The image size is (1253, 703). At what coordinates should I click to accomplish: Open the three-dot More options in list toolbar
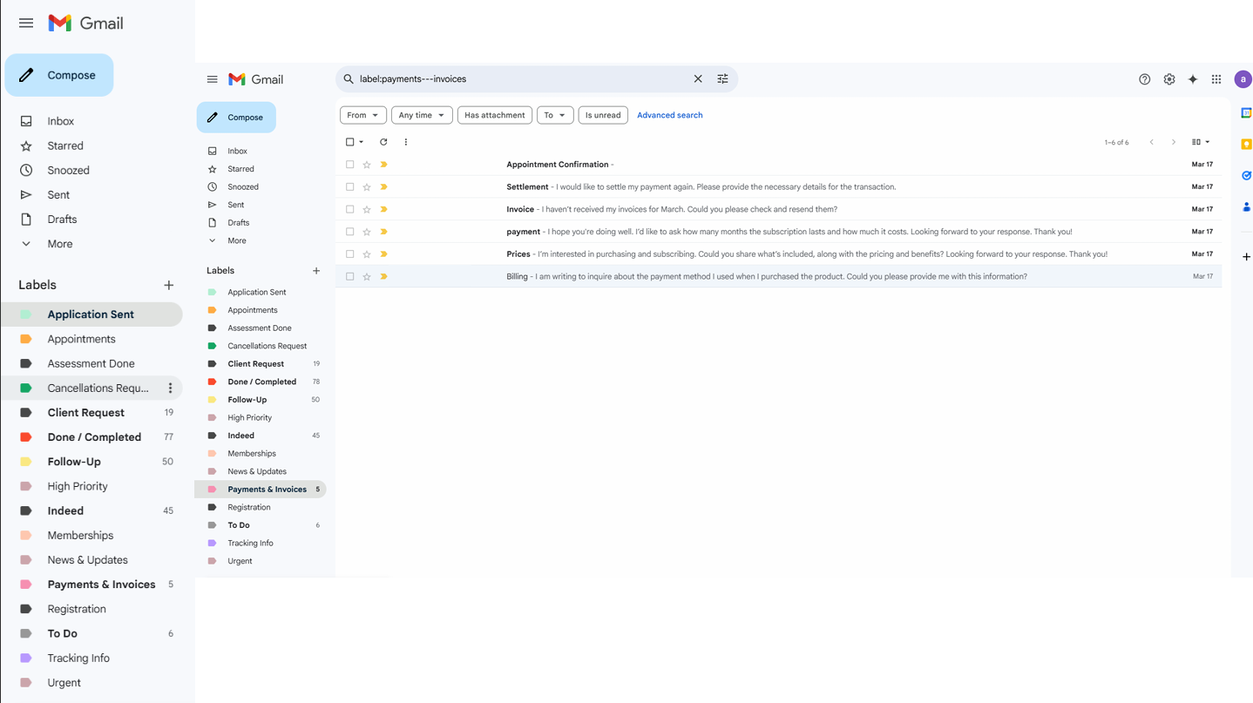coord(406,142)
